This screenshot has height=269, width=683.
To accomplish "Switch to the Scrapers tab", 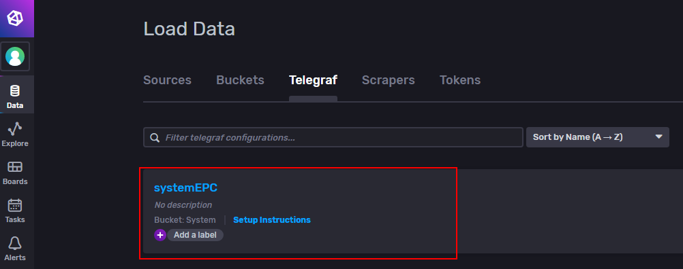I will pyautogui.click(x=388, y=80).
